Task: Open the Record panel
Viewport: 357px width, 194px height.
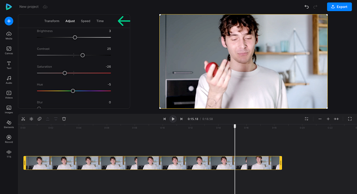Action: pyautogui.click(x=9, y=139)
